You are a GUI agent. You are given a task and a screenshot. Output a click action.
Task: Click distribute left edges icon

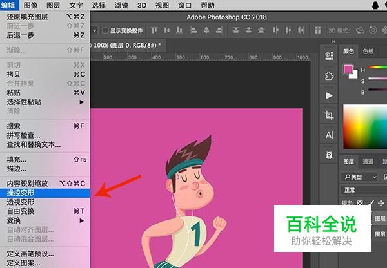[275, 30]
